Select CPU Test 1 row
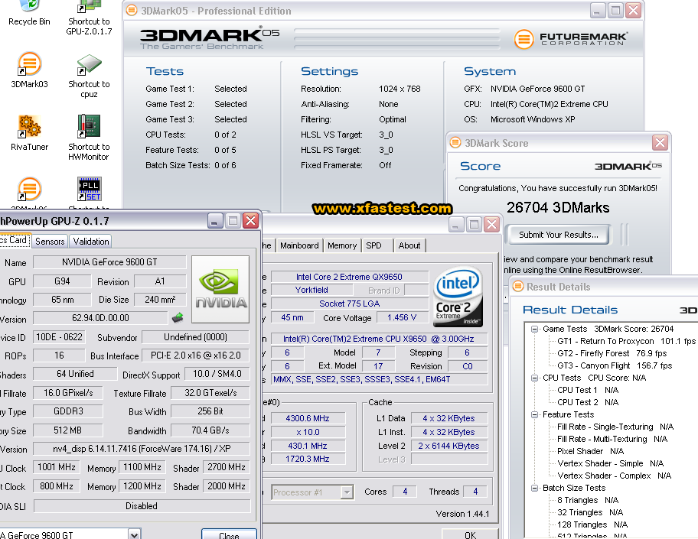The height and width of the screenshot is (539, 698). [588, 390]
